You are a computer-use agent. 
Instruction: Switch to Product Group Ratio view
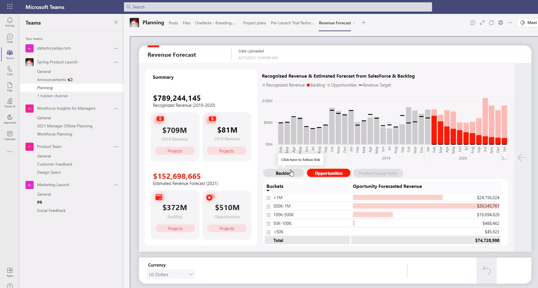point(378,173)
